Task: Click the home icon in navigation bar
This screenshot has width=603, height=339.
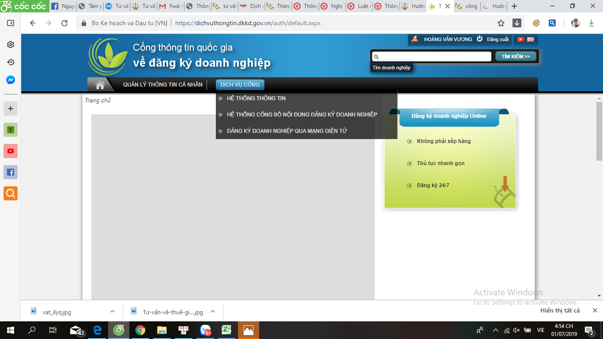Action: [x=100, y=85]
